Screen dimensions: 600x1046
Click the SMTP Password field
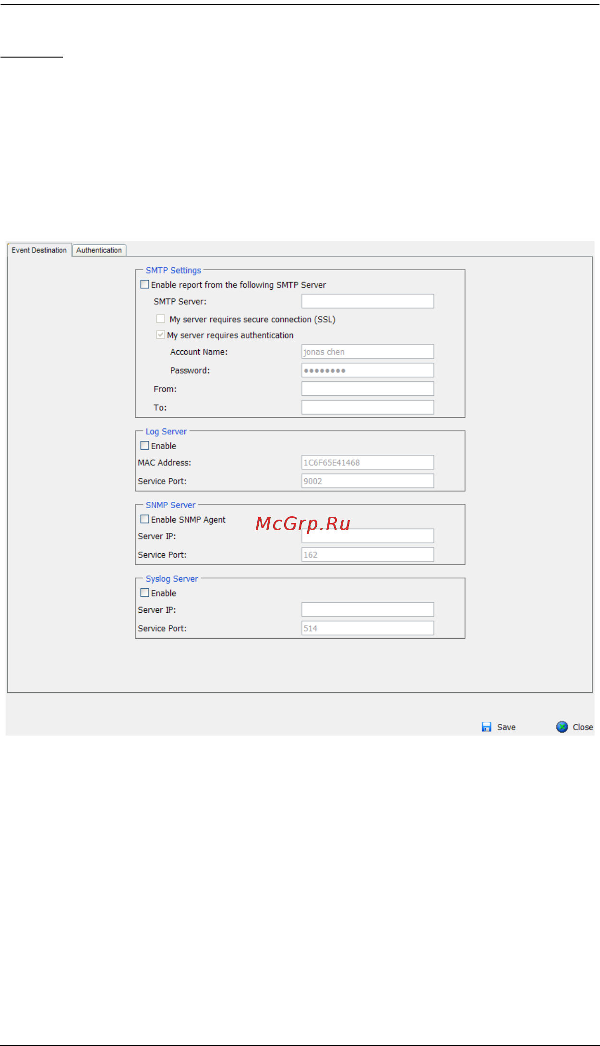pos(368,370)
